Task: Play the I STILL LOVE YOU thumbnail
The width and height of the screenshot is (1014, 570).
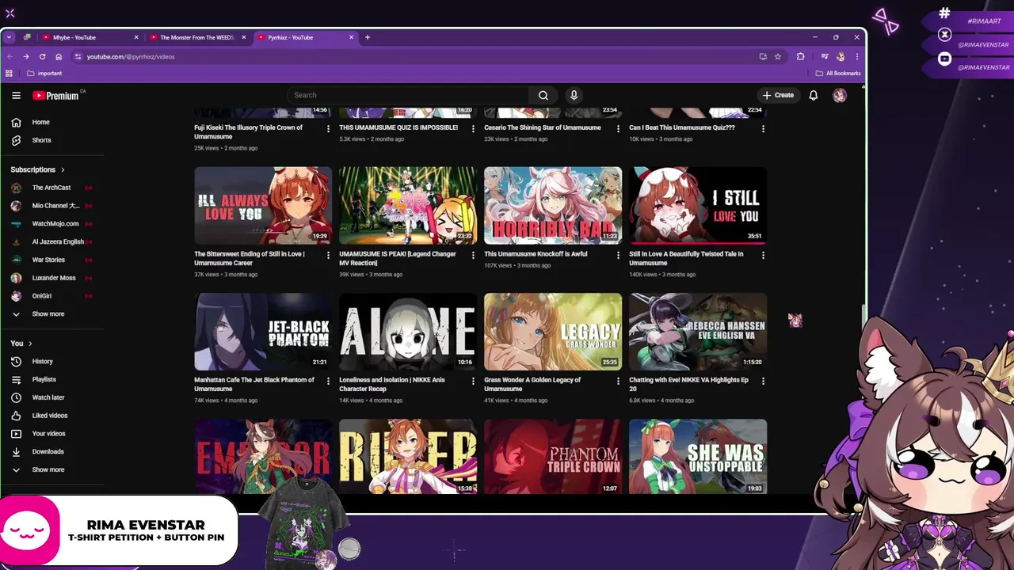Action: click(698, 205)
